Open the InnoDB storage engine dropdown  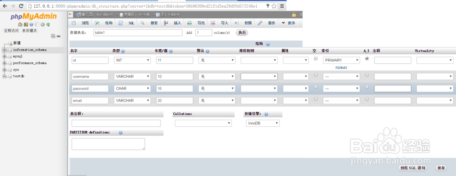[x=263, y=124]
